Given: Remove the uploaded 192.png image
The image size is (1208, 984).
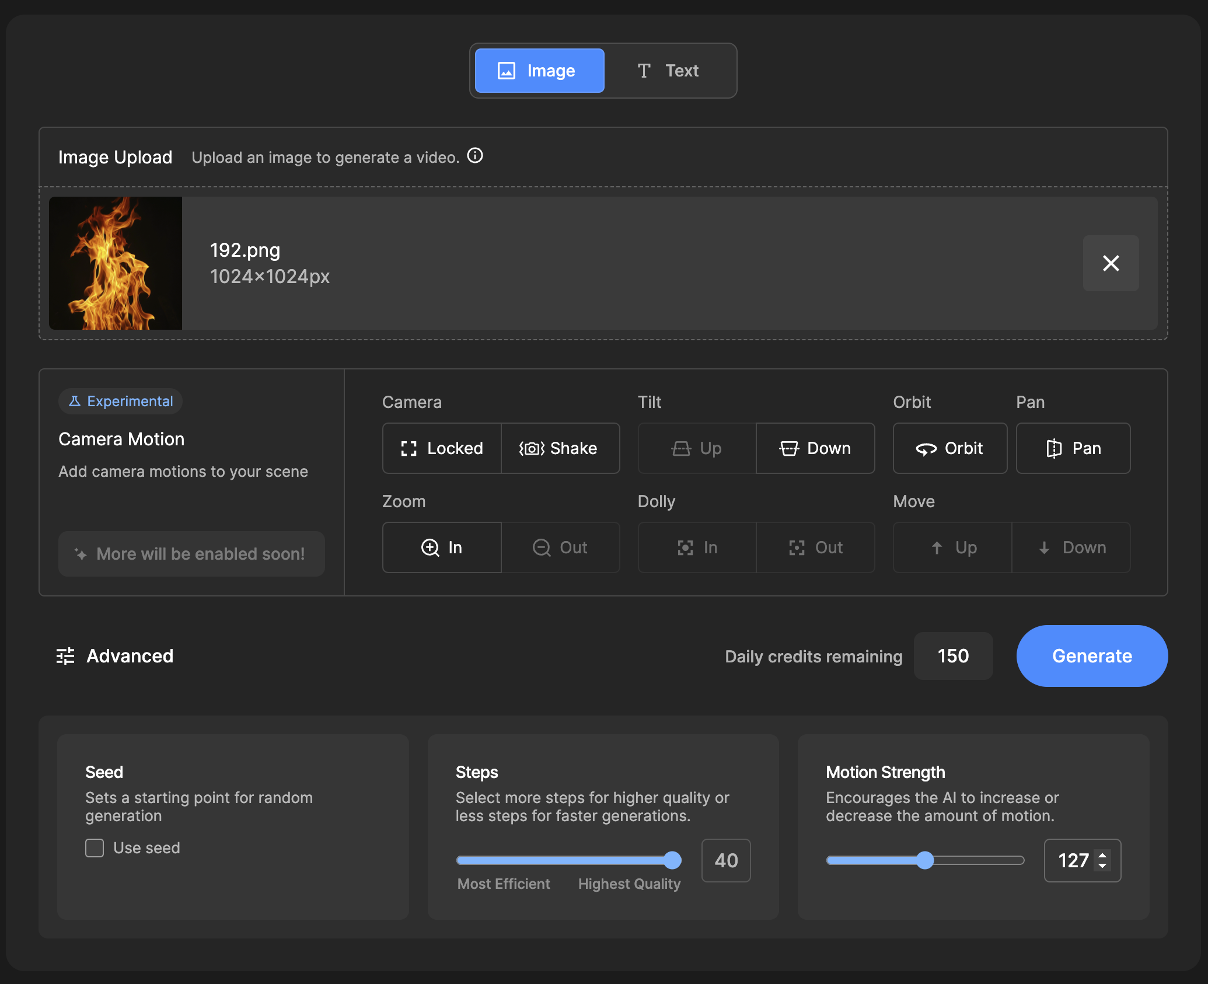Looking at the screenshot, I should (1110, 263).
